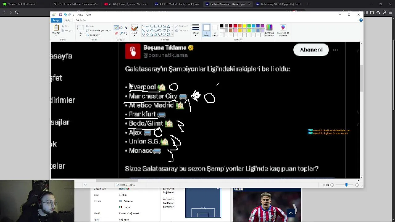Viewport: 395px width, 222px height.
Task: Switch to the Görünüm ribbon tab
Action: point(81,20)
